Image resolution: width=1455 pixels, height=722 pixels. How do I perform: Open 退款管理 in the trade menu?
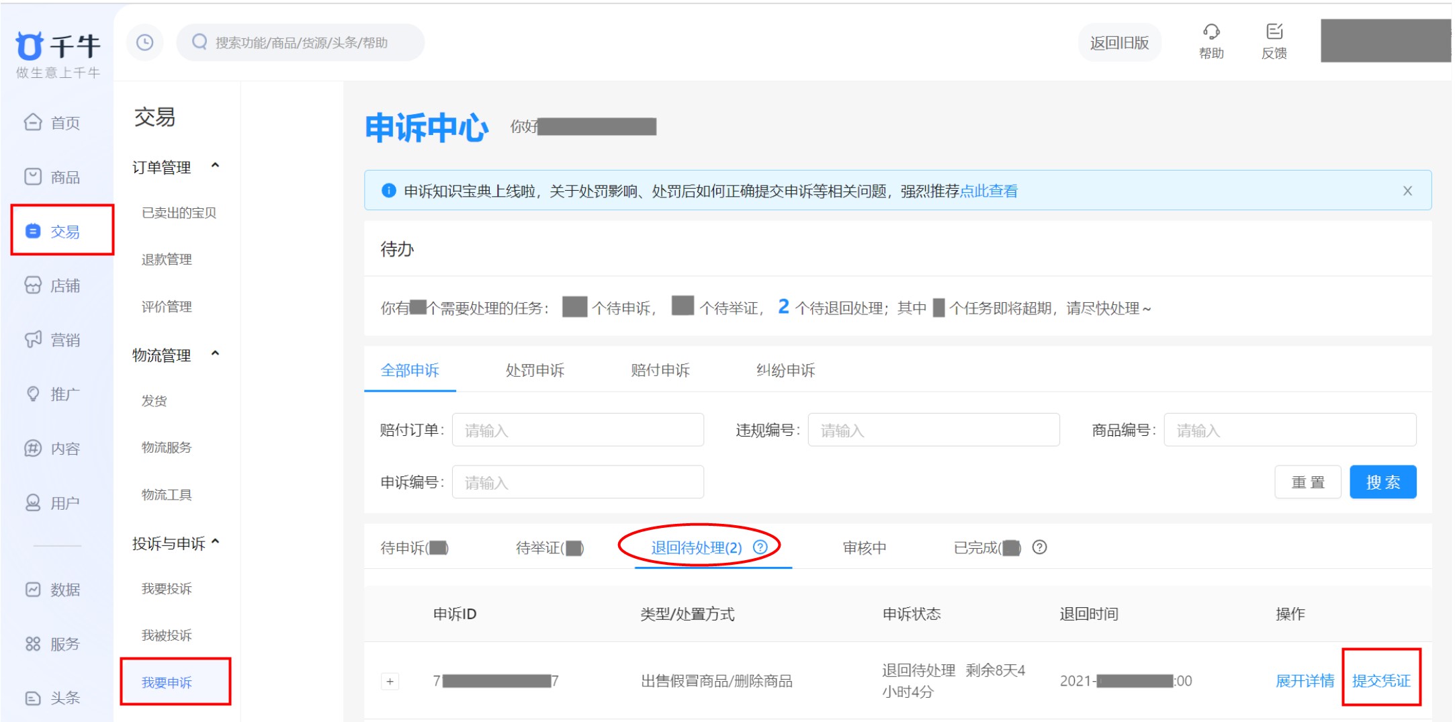167,260
